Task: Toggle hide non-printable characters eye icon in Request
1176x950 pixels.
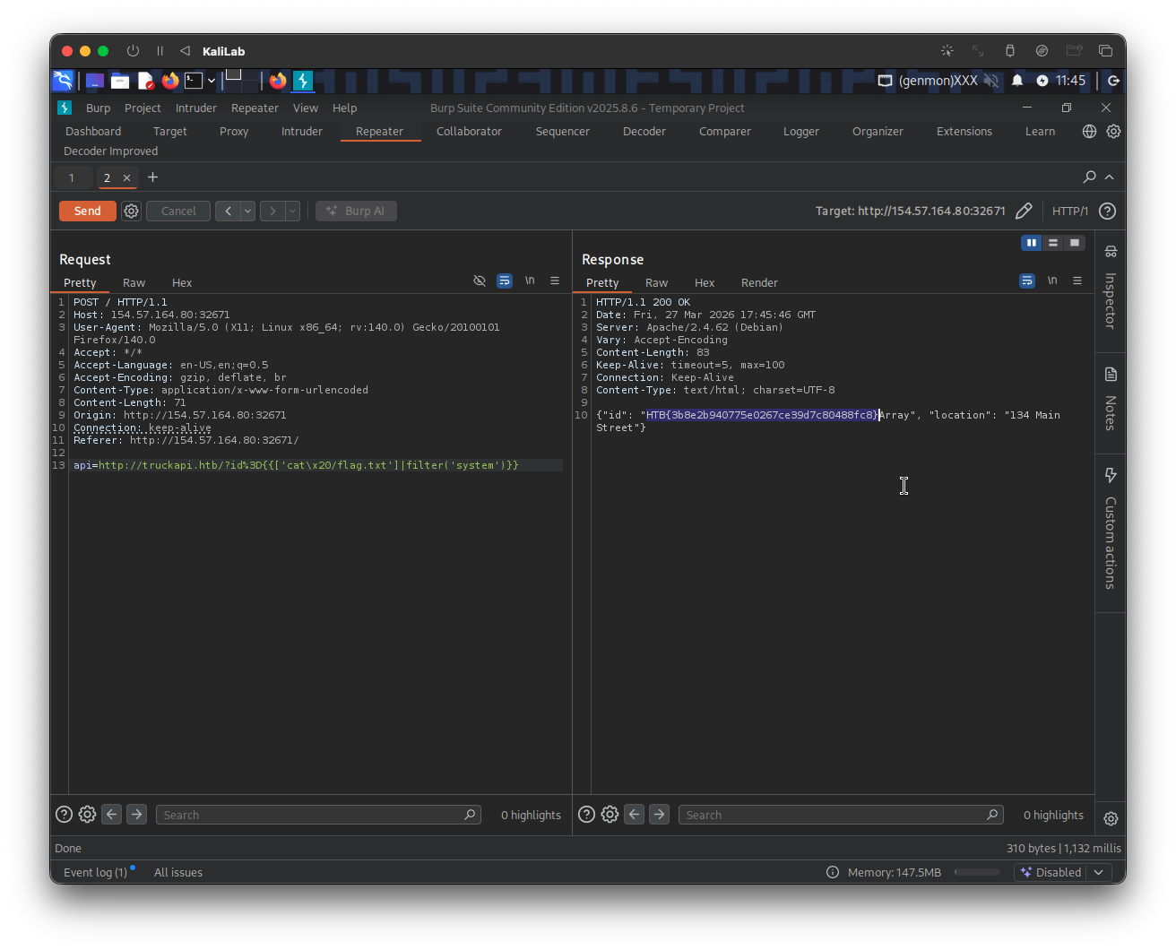Action: (480, 281)
